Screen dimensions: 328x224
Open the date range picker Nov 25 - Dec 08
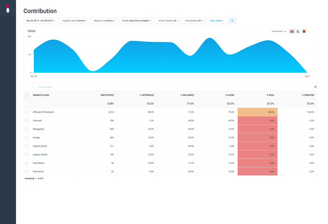[40, 20]
